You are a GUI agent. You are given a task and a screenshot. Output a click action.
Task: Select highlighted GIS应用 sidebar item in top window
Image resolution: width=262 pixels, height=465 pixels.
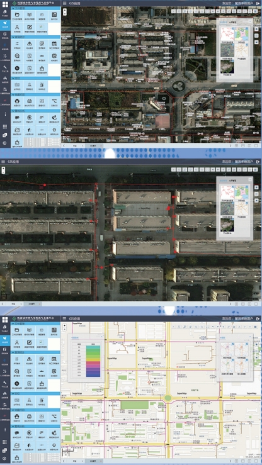click(5, 24)
